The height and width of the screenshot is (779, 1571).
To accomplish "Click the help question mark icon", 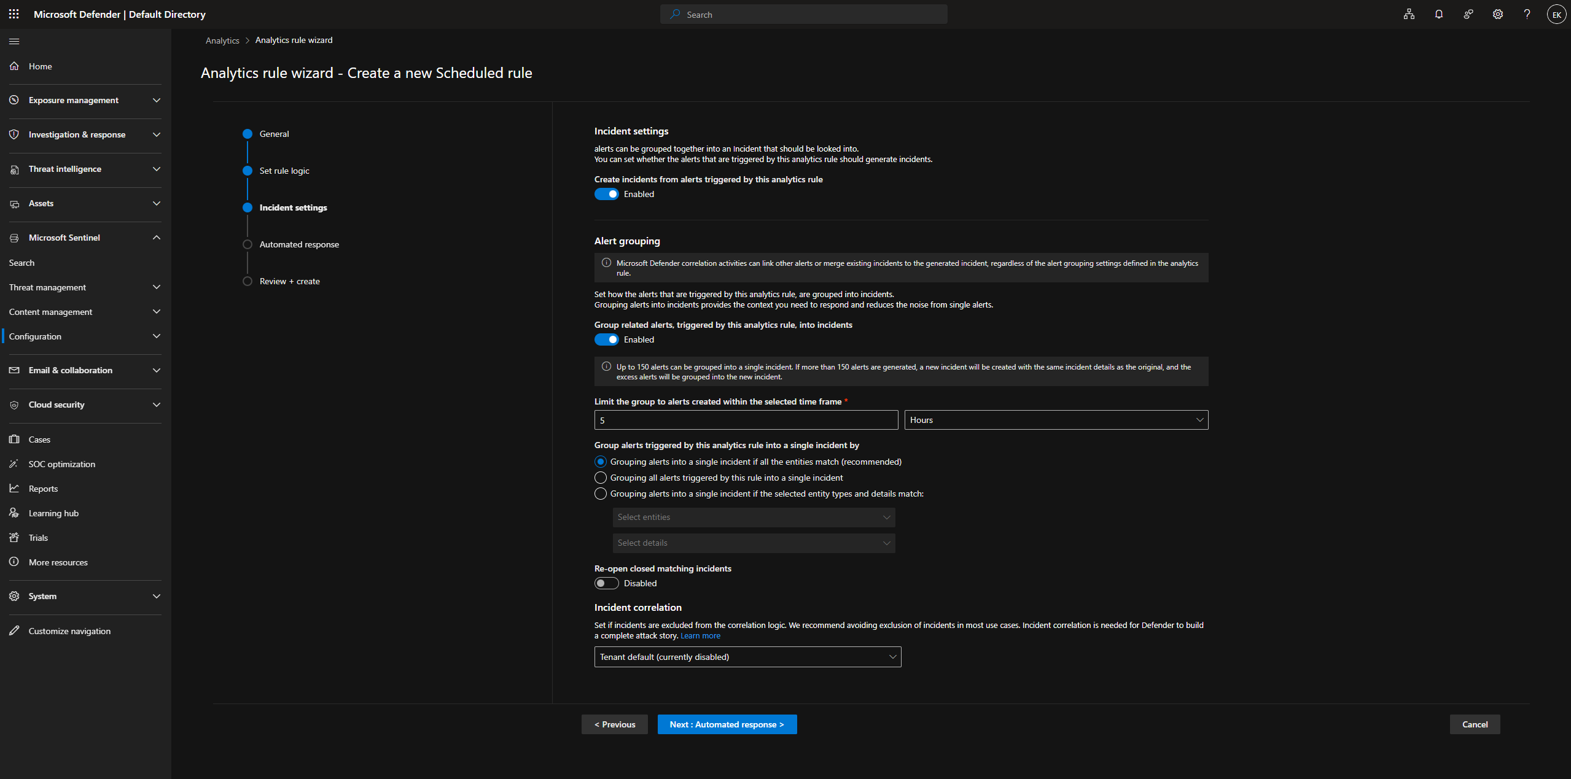I will click(x=1527, y=14).
